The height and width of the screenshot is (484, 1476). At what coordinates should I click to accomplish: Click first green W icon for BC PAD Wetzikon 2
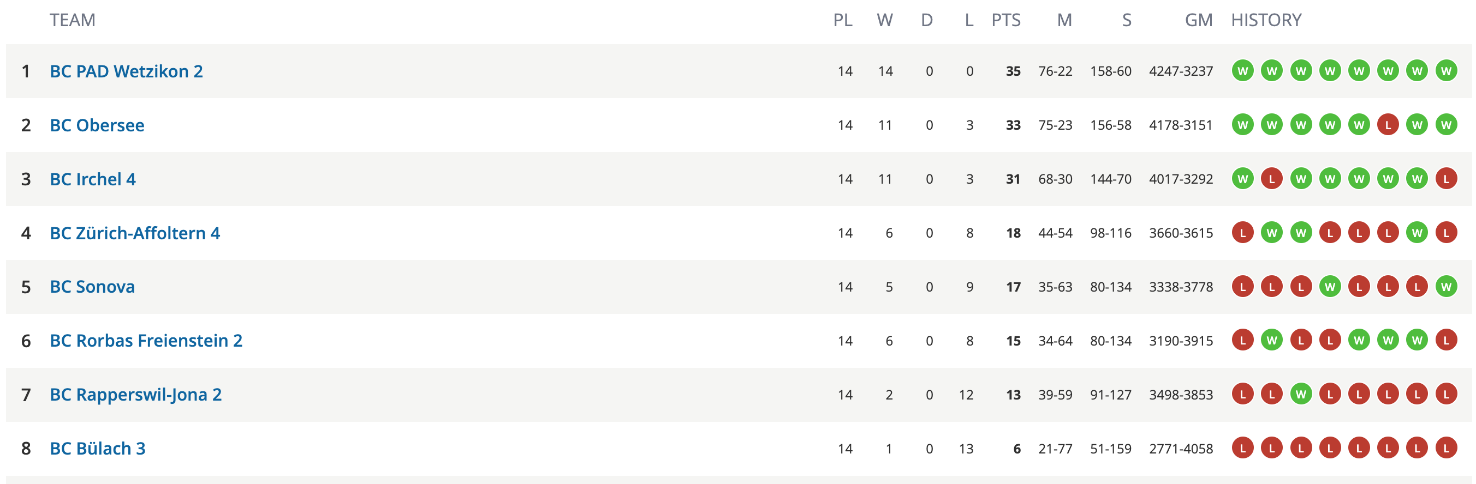[x=1242, y=71]
